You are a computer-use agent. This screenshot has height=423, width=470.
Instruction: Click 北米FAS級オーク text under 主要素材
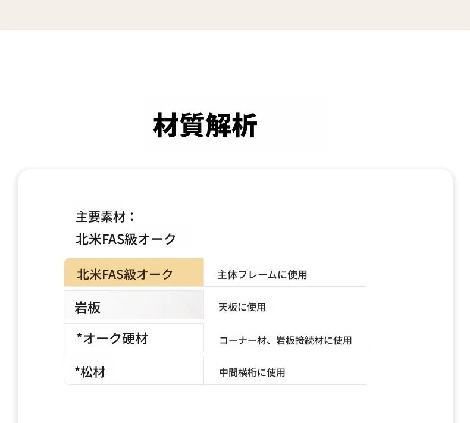pyautogui.click(x=126, y=239)
